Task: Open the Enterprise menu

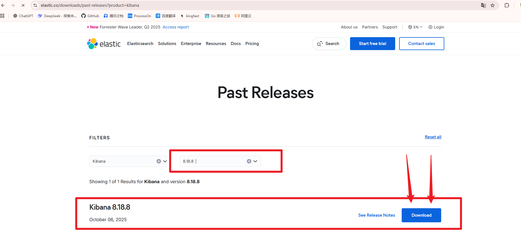Action: coord(191,44)
